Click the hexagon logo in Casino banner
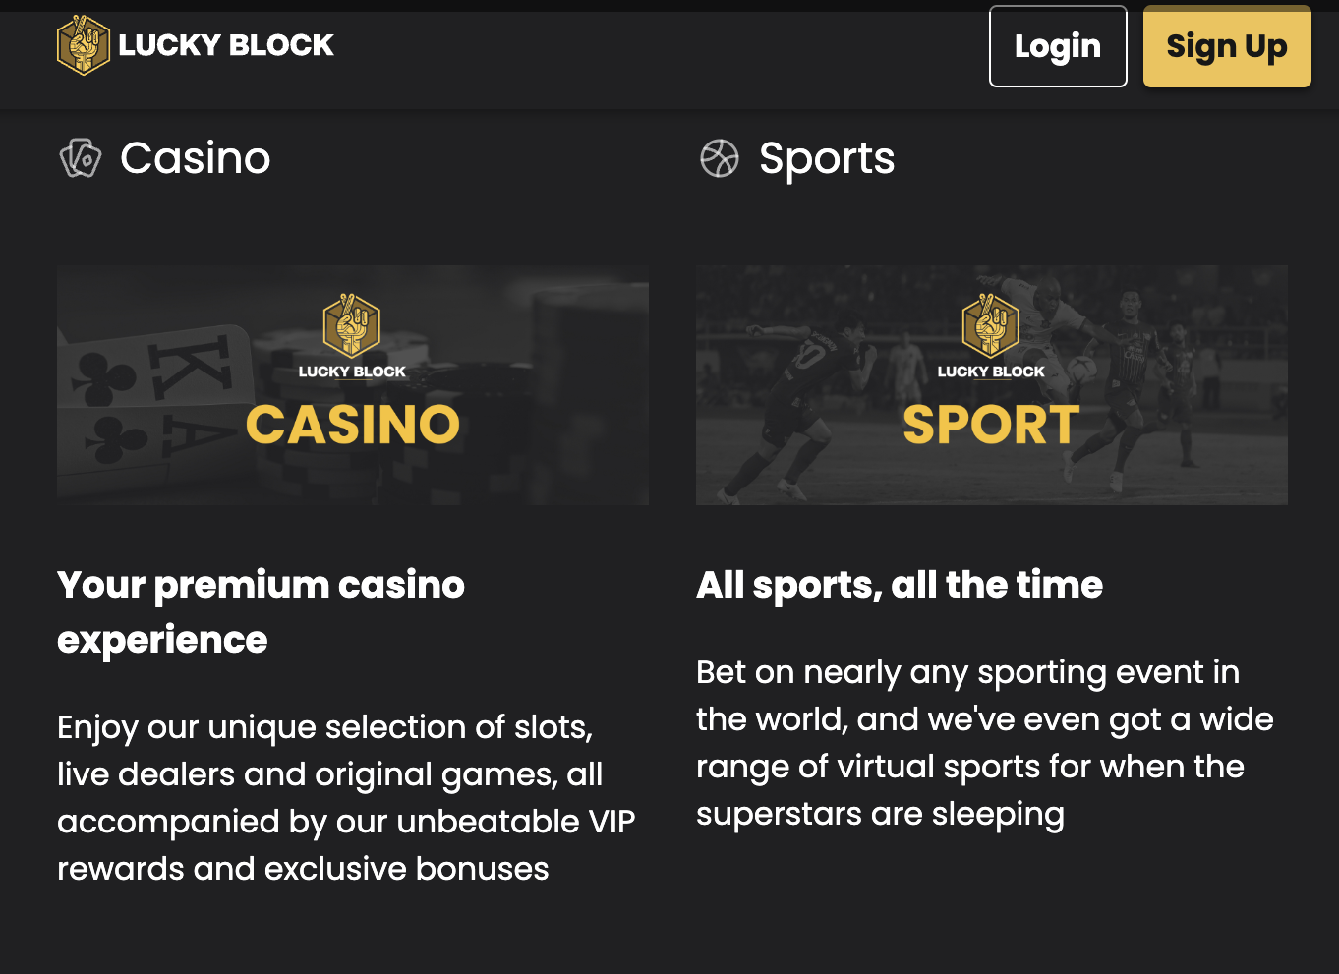 point(352,325)
